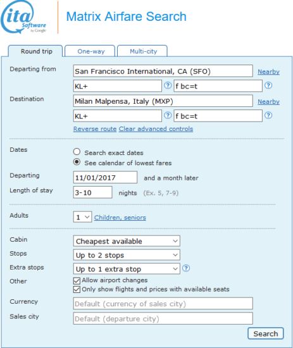Viewport: 293px width, 348px height.
Task: Open help icon beside destination f bc=t field
Action: coord(268,115)
